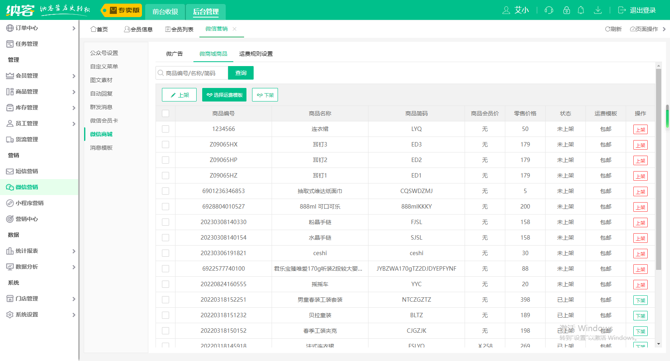
Task: Check the box for product Z09065HZ
Action: pyautogui.click(x=166, y=176)
